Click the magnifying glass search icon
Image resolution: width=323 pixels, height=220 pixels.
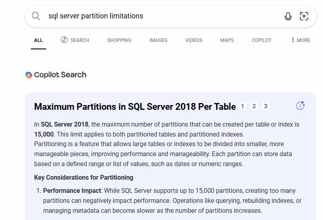[36, 16]
